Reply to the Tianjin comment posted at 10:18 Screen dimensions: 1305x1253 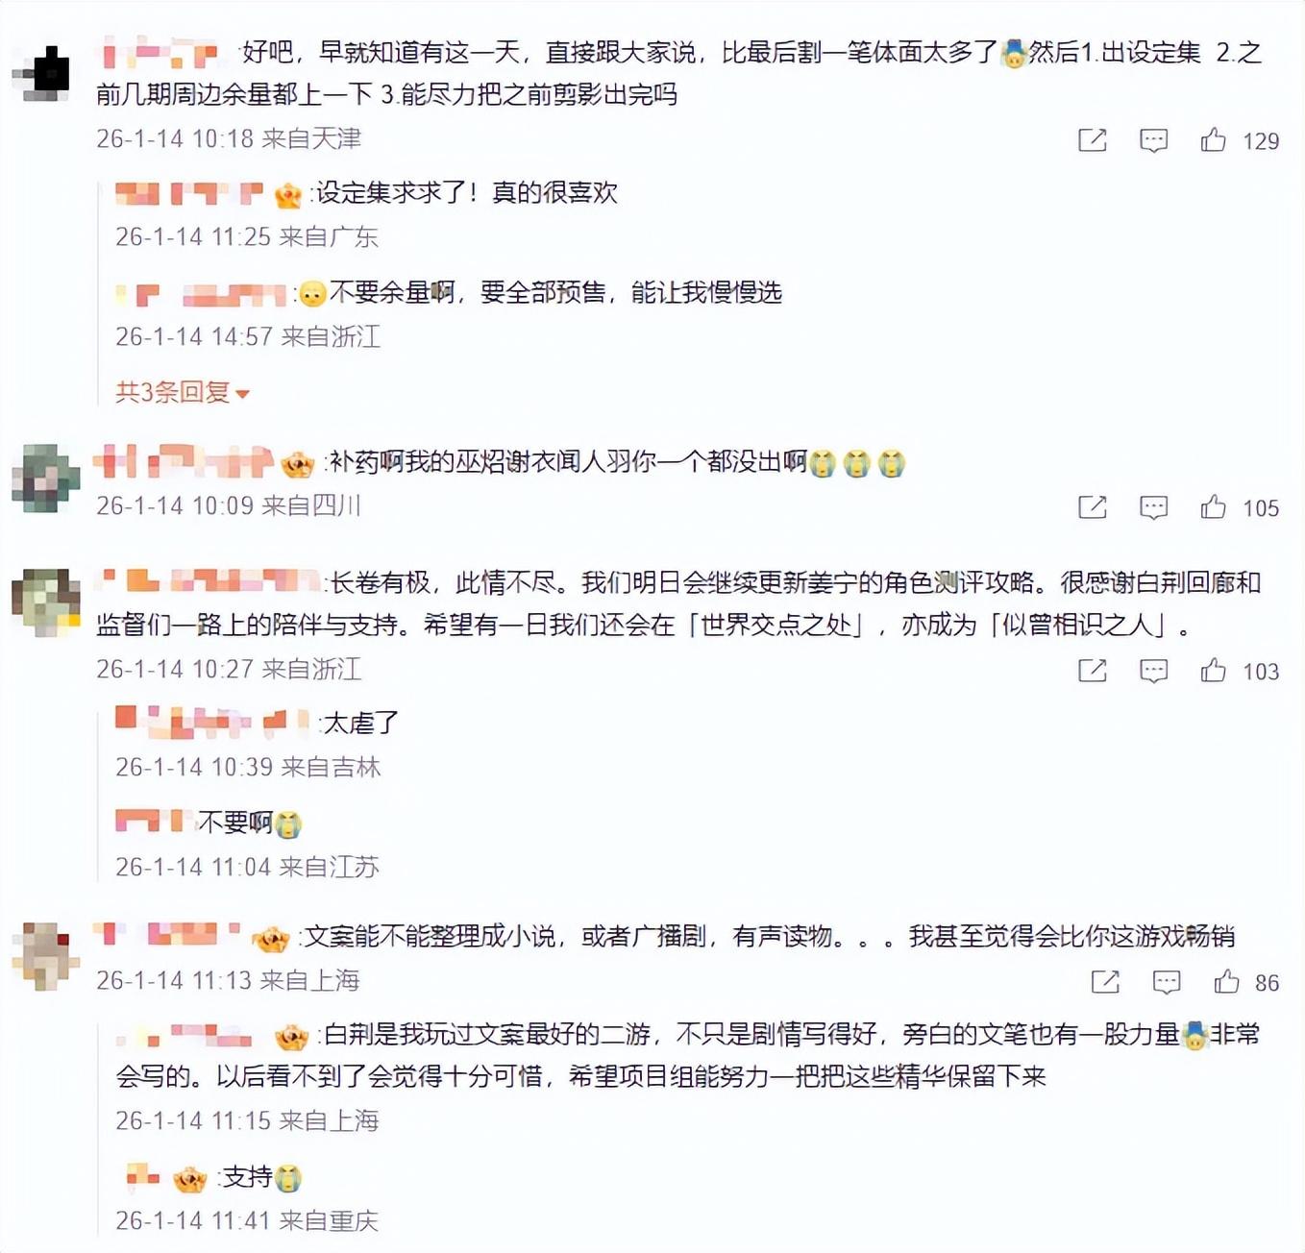[x=1153, y=141]
